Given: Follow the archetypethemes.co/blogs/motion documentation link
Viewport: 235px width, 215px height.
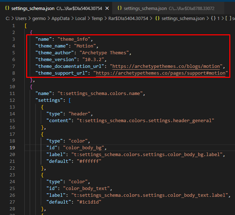Looking at the screenshot, I should pyautogui.click(x=166, y=66).
